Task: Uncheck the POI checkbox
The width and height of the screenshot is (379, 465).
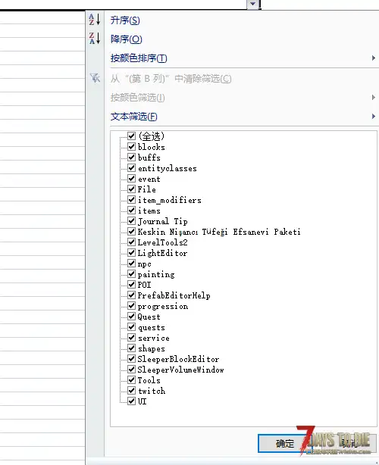Action: click(x=131, y=285)
